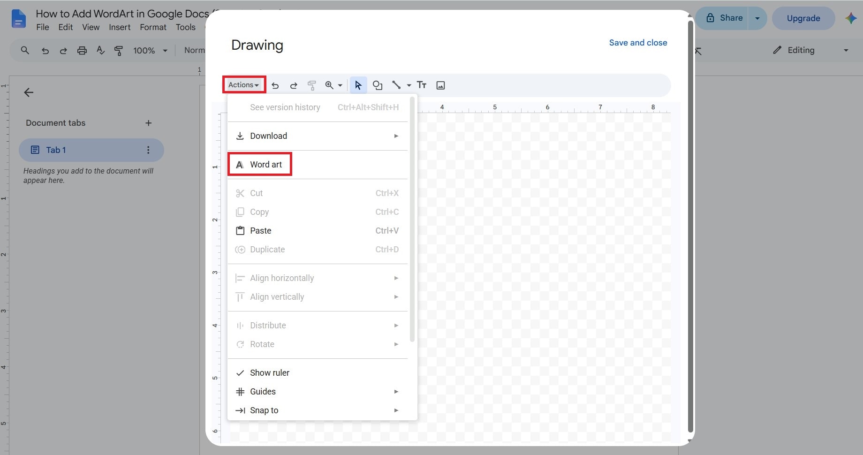This screenshot has width=863, height=455.
Task: Click undo icon in Drawing toolbar
Action: pyautogui.click(x=275, y=85)
